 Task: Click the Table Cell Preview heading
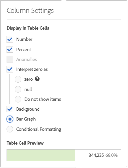tap(25, 143)
